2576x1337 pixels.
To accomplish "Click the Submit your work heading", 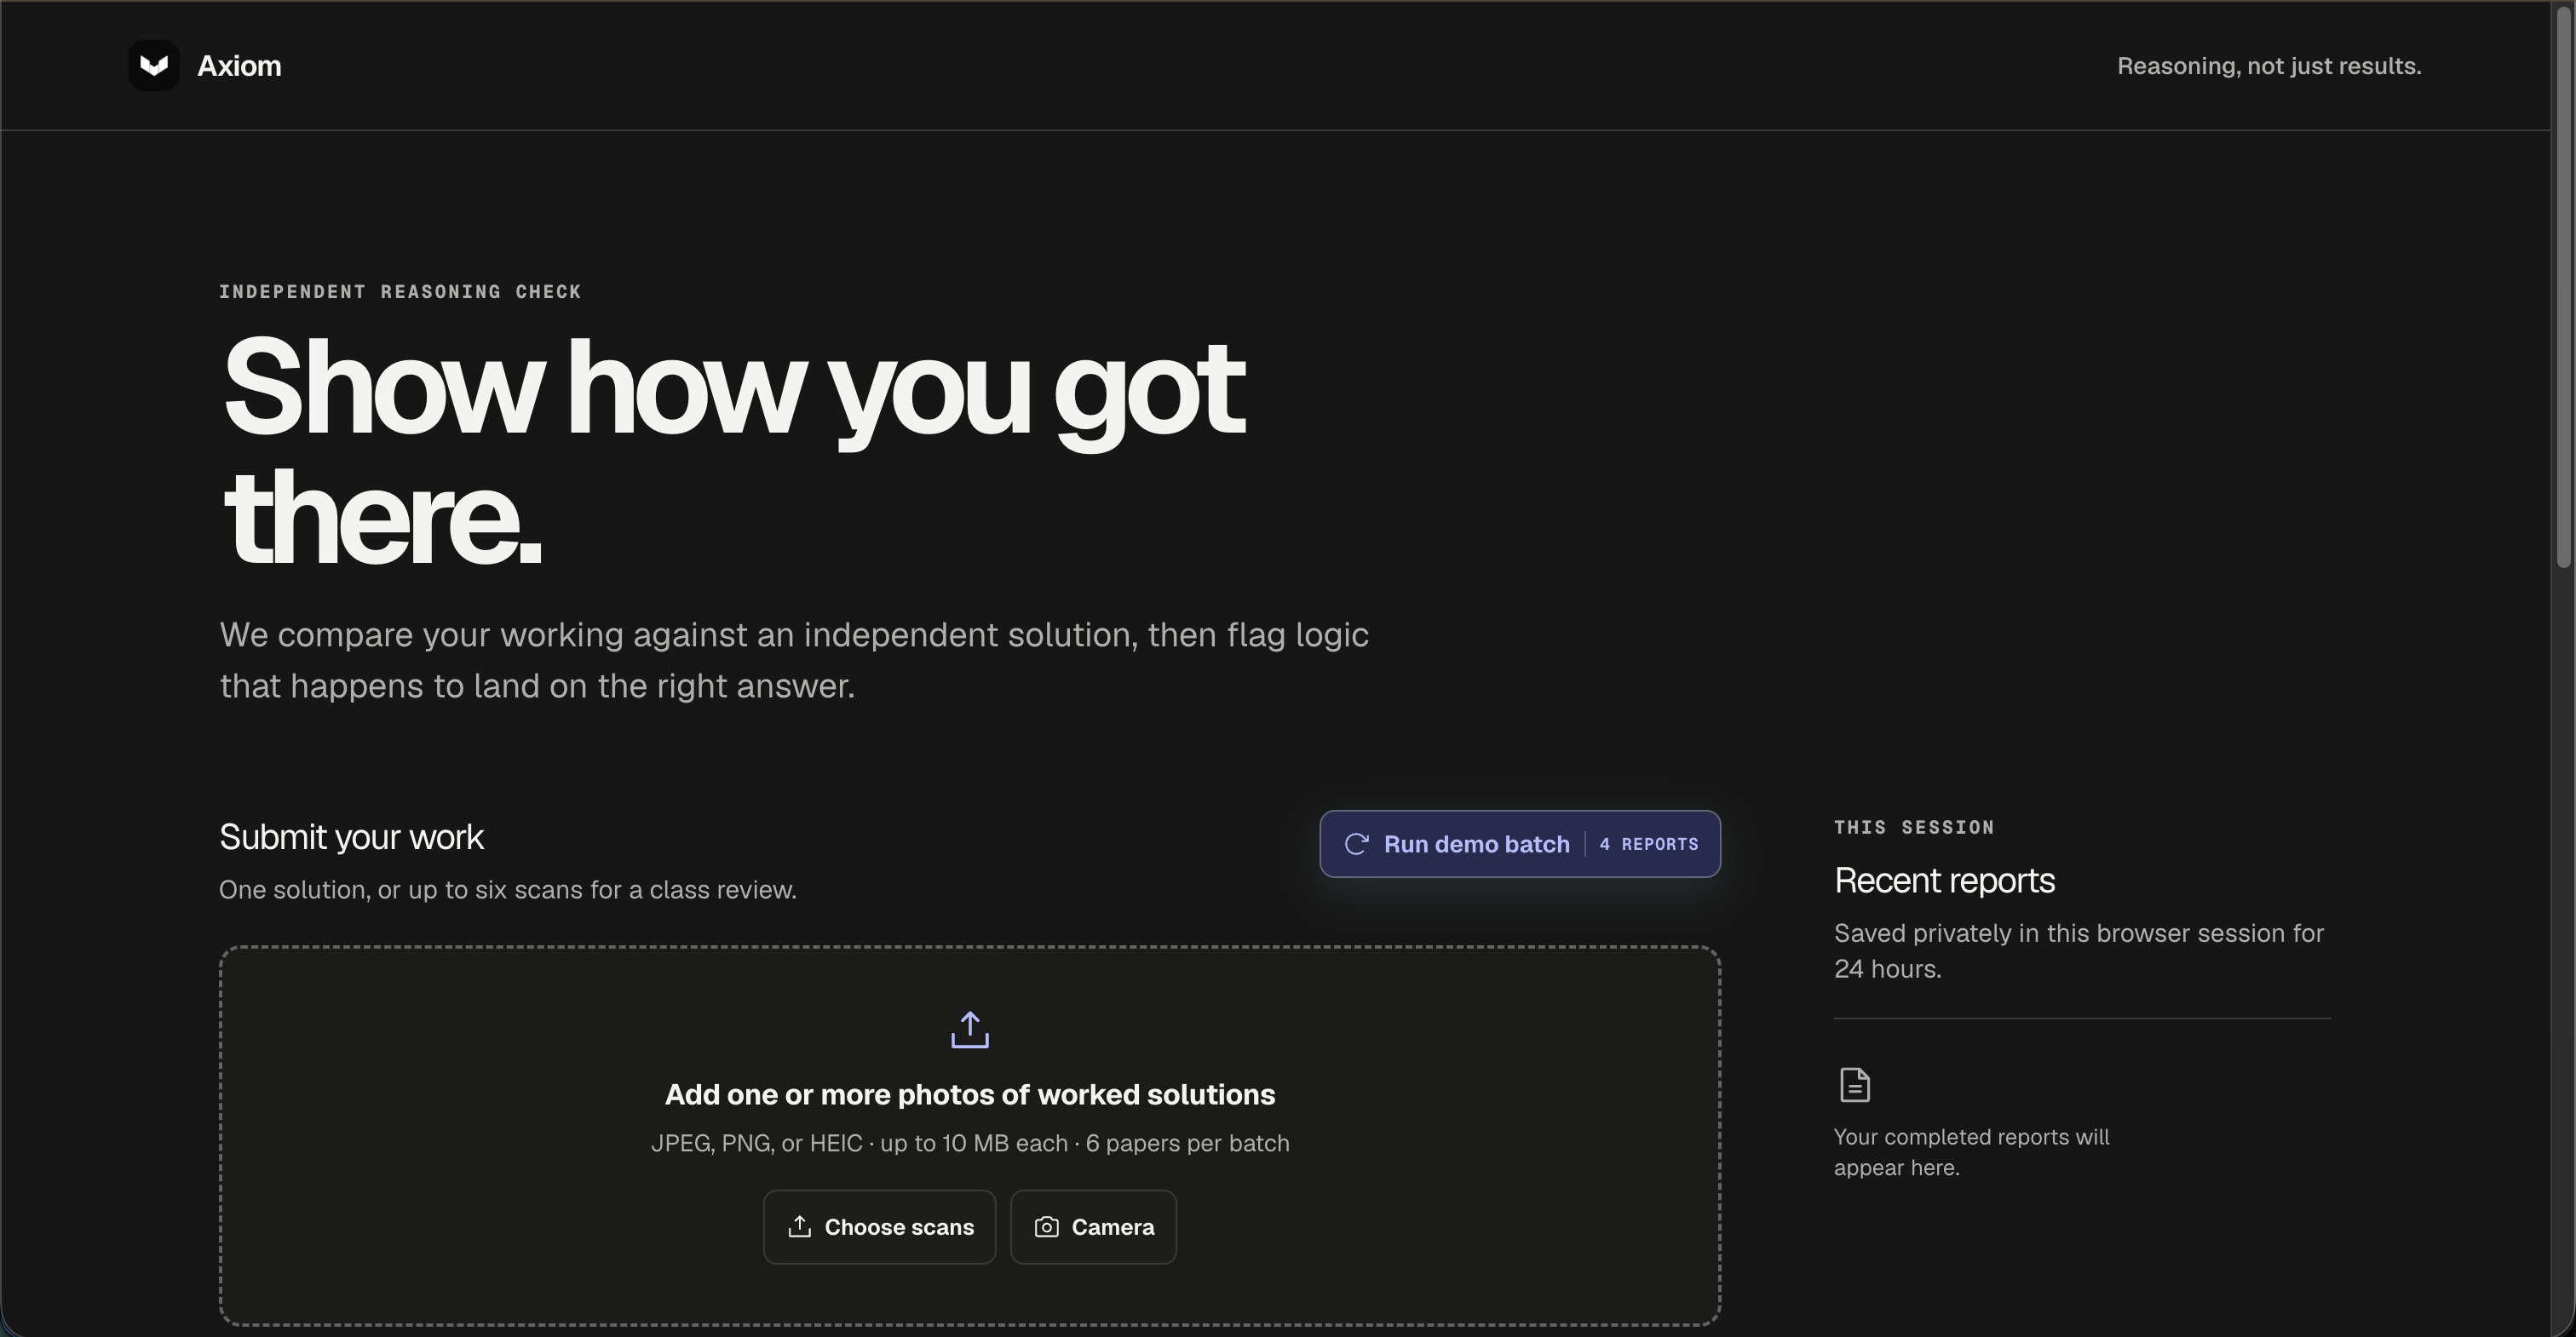I will [x=351, y=837].
